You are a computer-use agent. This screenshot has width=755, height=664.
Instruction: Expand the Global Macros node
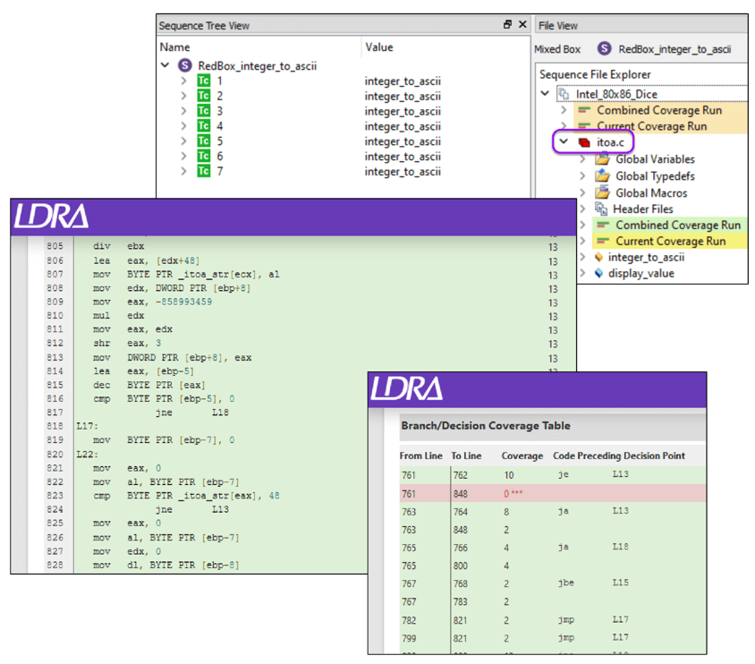582,192
